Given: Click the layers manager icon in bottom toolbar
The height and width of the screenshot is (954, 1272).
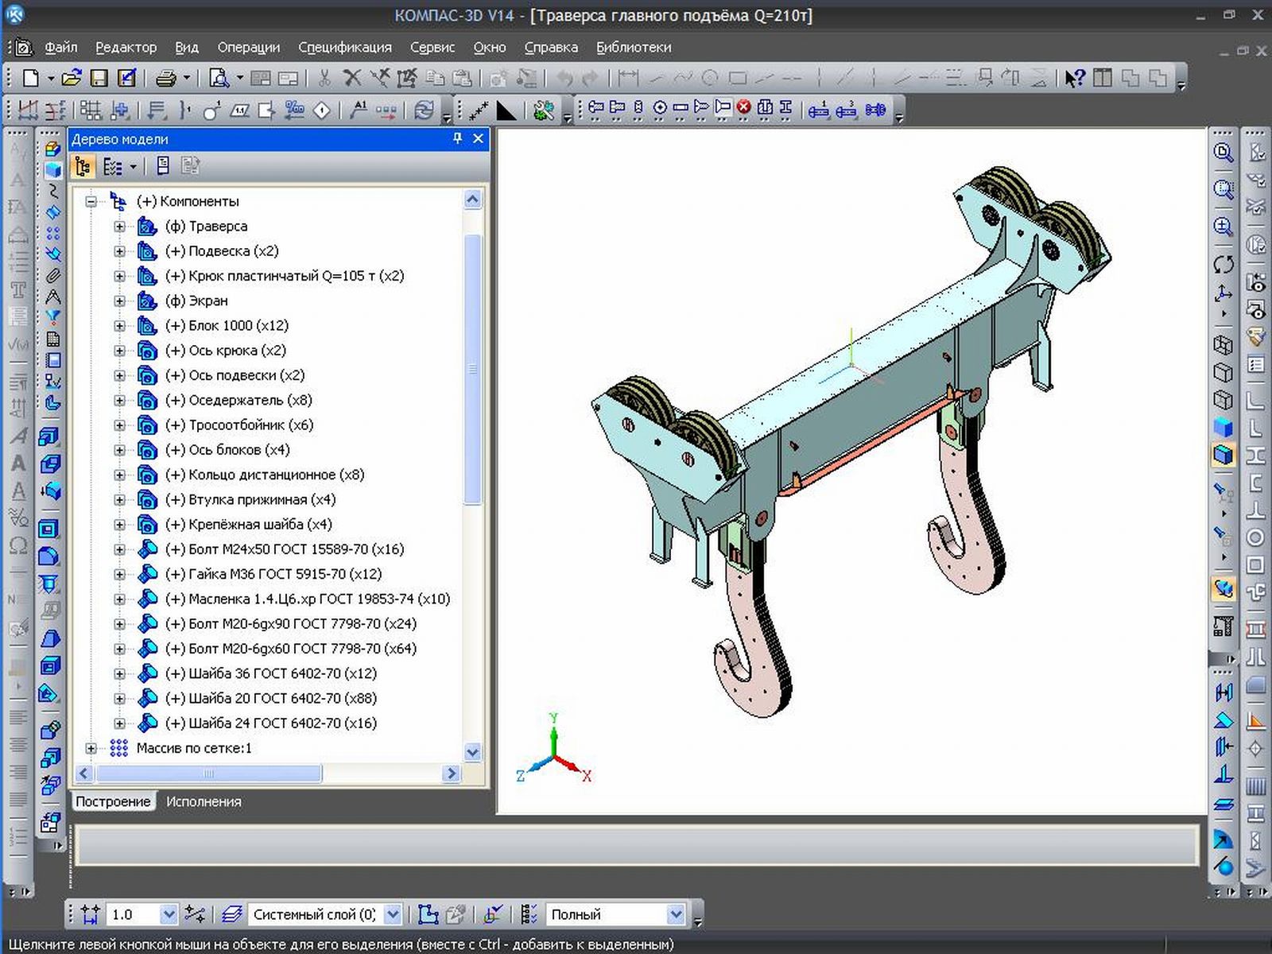Looking at the screenshot, I should click(231, 914).
